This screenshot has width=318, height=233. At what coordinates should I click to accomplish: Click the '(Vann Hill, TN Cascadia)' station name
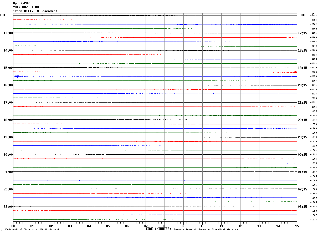tap(35, 11)
